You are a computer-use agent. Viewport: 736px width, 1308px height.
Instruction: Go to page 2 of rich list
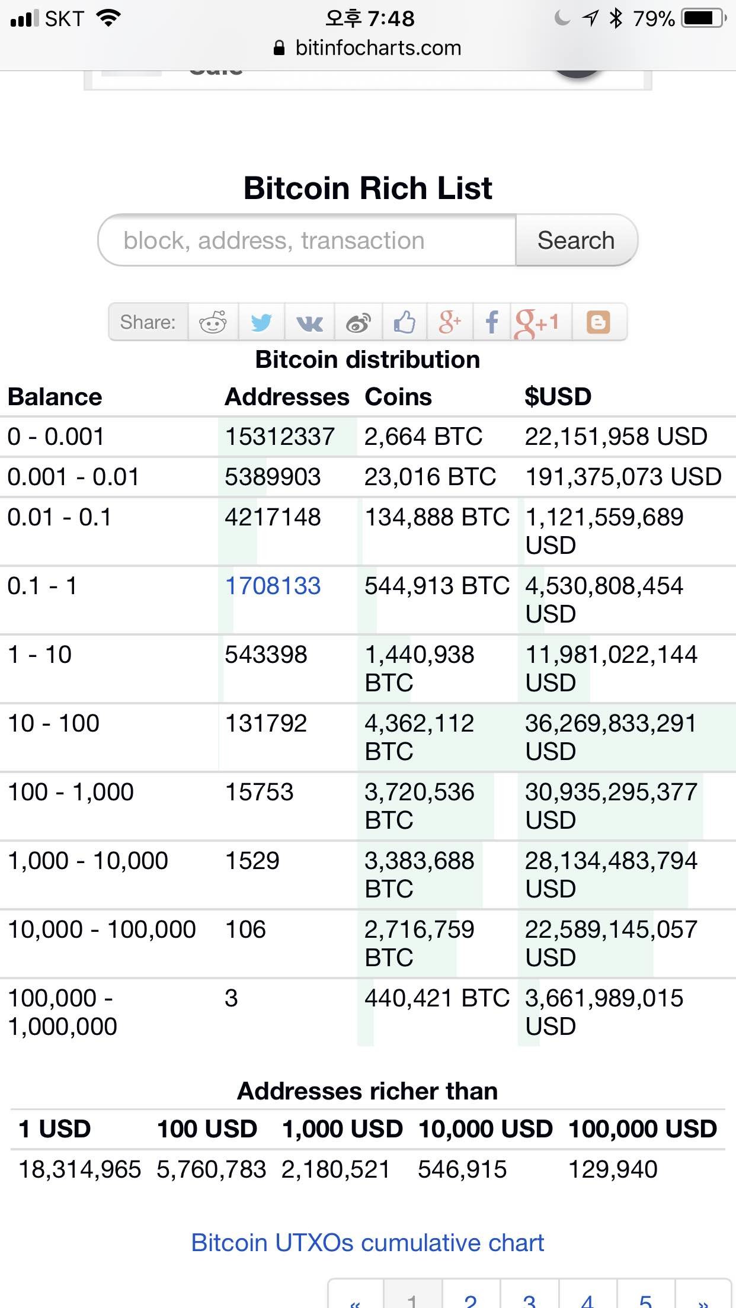tap(471, 1297)
